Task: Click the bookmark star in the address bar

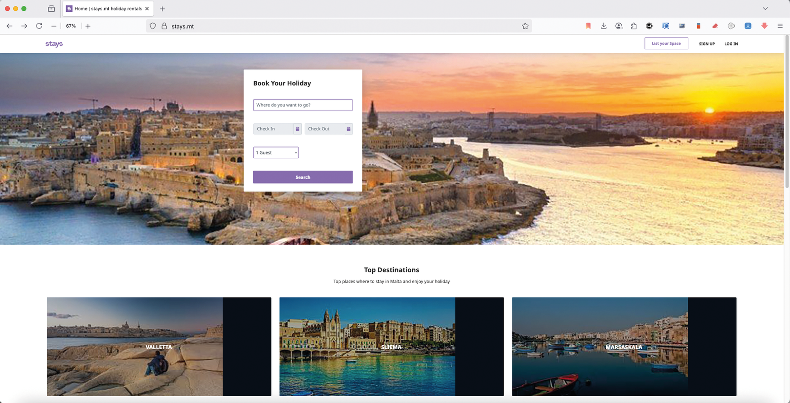Action: pyautogui.click(x=525, y=26)
